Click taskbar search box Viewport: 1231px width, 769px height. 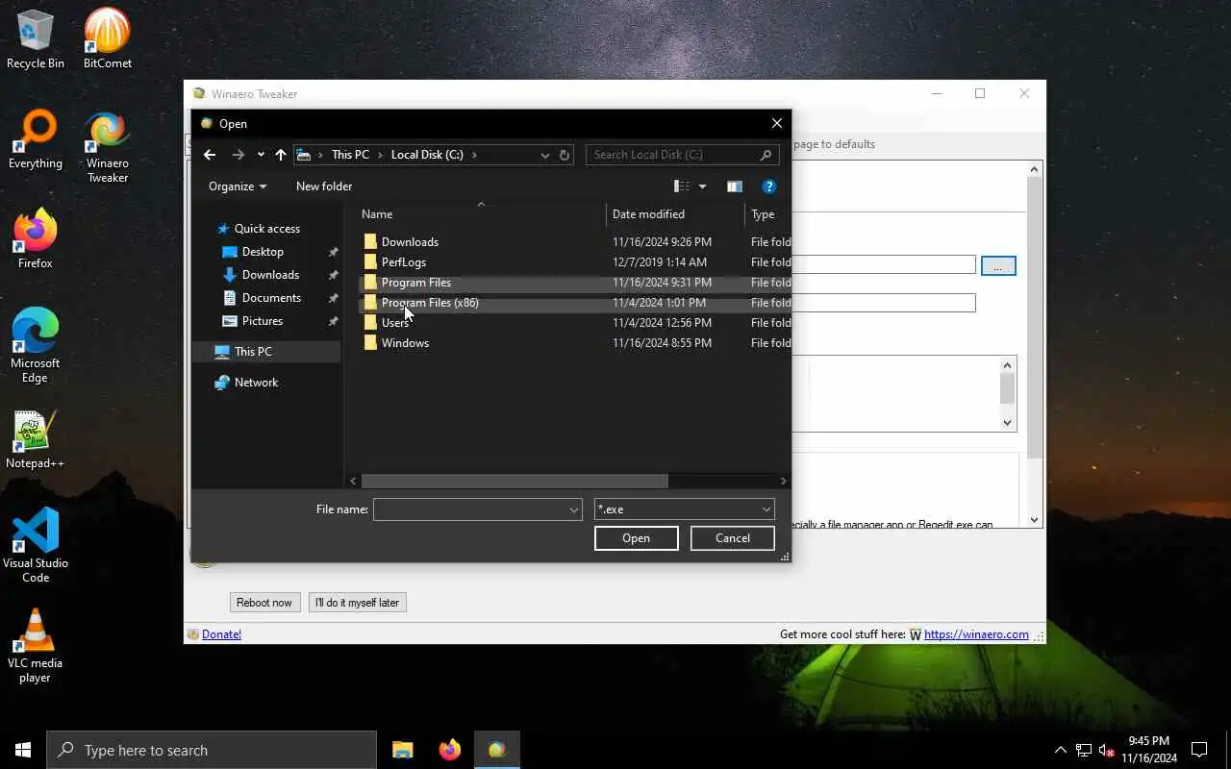(212, 750)
